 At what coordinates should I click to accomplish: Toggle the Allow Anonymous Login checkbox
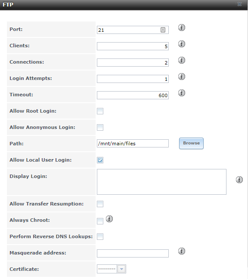pos(100,127)
